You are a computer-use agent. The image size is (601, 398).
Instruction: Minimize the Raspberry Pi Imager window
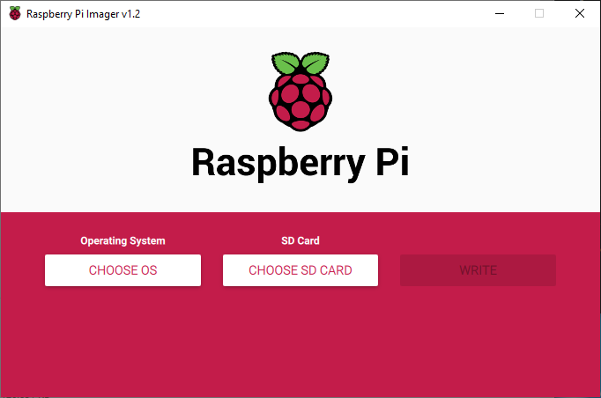pos(500,14)
